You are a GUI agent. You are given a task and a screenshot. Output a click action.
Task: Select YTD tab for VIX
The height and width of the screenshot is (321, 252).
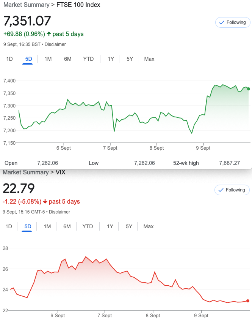click(x=88, y=226)
